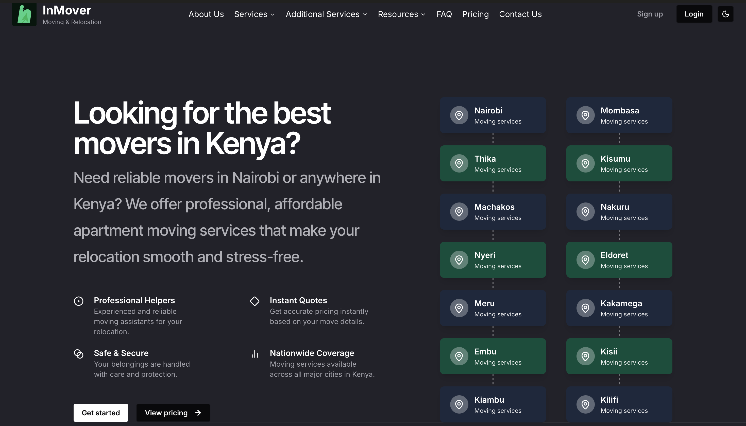The width and height of the screenshot is (746, 426).
Task: Click the Instant Quotes heading
Action: pos(298,300)
